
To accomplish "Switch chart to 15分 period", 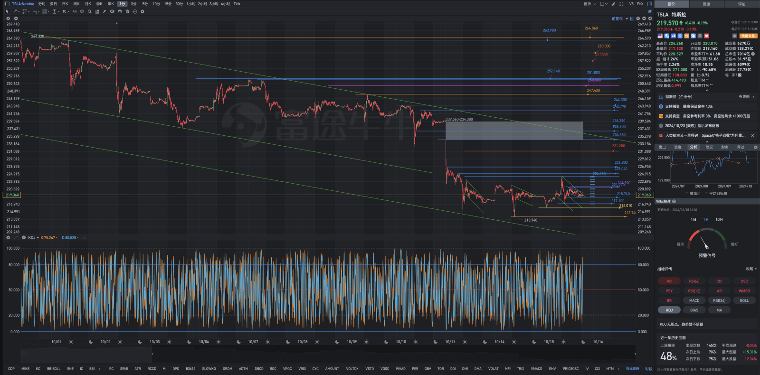I will (168, 4).
